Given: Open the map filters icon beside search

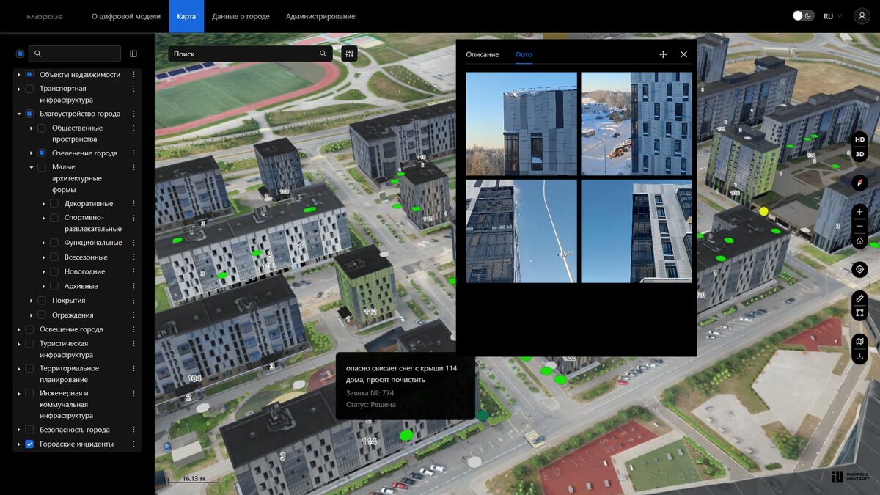Looking at the screenshot, I should click(348, 54).
